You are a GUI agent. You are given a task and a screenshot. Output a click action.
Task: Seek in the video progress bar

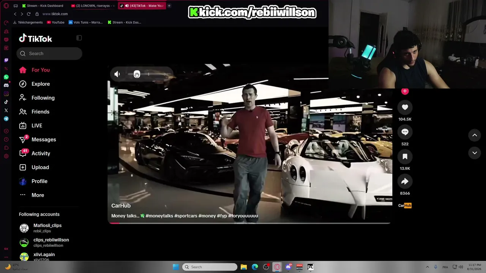point(250,223)
